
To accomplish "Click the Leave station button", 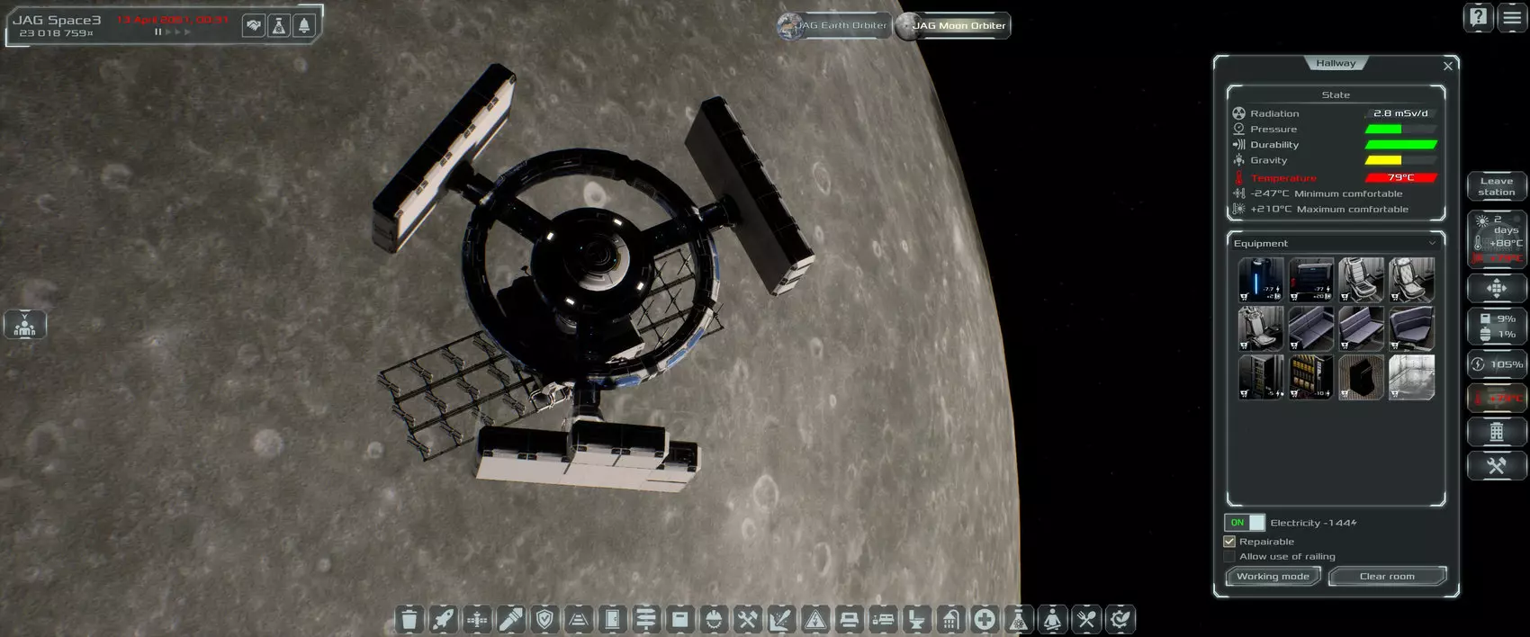I will click(1497, 186).
